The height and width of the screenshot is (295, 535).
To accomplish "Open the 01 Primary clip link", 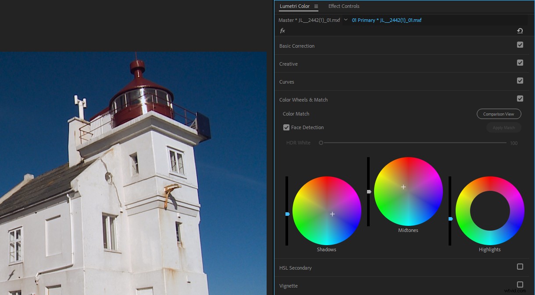I will (385, 20).
